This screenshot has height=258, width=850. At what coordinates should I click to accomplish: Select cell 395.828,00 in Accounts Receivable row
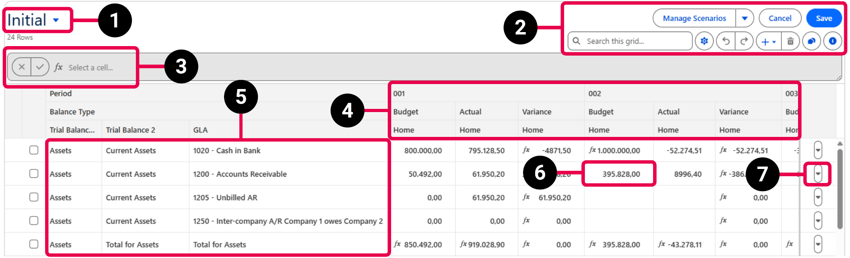coord(619,174)
